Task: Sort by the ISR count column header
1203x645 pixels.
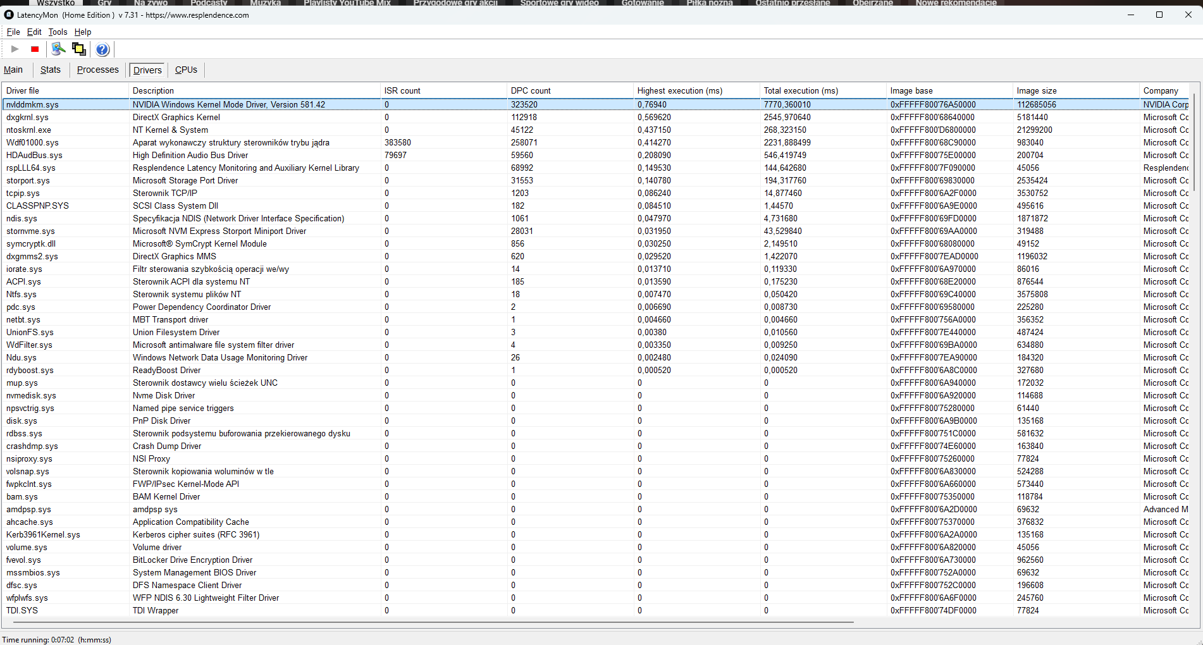Action: pyautogui.click(x=402, y=90)
